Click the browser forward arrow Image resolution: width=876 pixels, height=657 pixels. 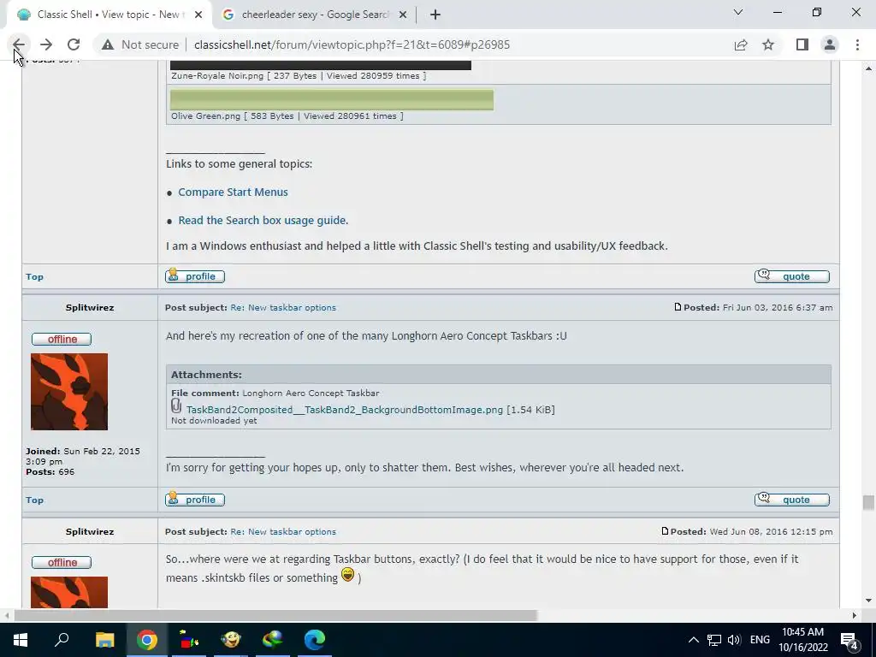(x=46, y=44)
